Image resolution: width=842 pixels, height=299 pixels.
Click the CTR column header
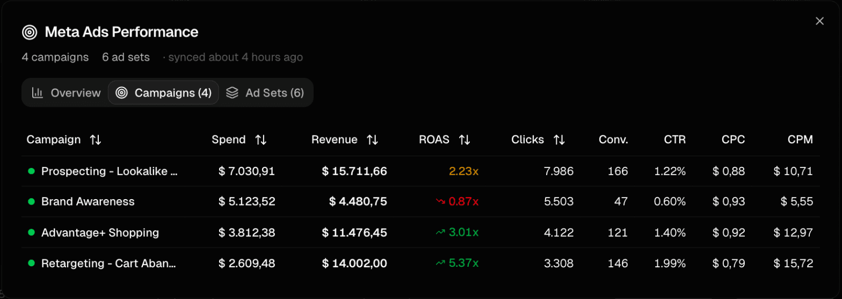tap(675, 140)
